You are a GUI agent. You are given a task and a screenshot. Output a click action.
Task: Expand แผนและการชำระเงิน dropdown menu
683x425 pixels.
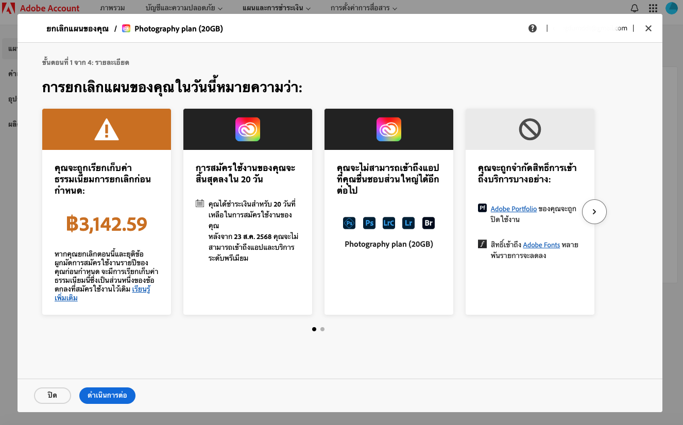277,8
